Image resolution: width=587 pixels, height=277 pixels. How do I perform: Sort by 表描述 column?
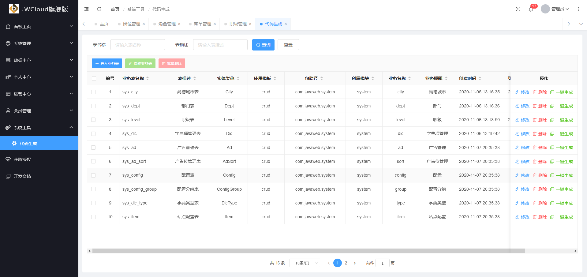coord(195,78)
